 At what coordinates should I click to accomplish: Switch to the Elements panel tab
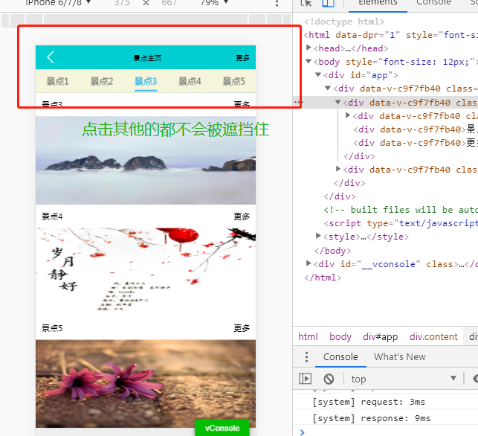(378, 2)
